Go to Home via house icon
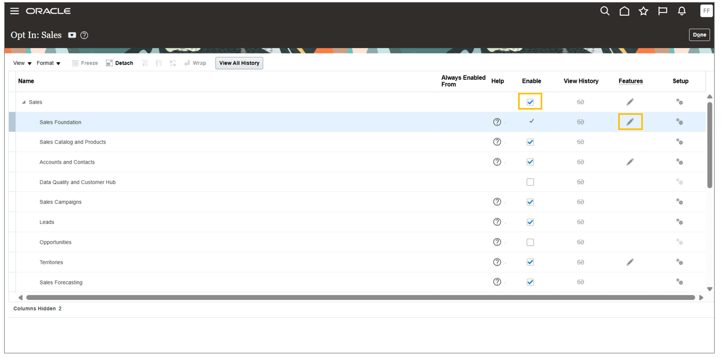The height and width of the screenshot is (357, 723). (x=624, y=11)
